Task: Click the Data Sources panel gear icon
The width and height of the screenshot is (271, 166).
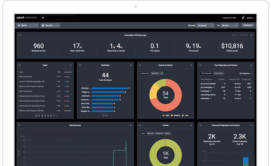Action: click(131, 125)
